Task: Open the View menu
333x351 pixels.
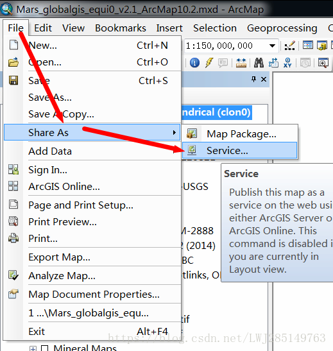Action: click(x=73, y=28)
